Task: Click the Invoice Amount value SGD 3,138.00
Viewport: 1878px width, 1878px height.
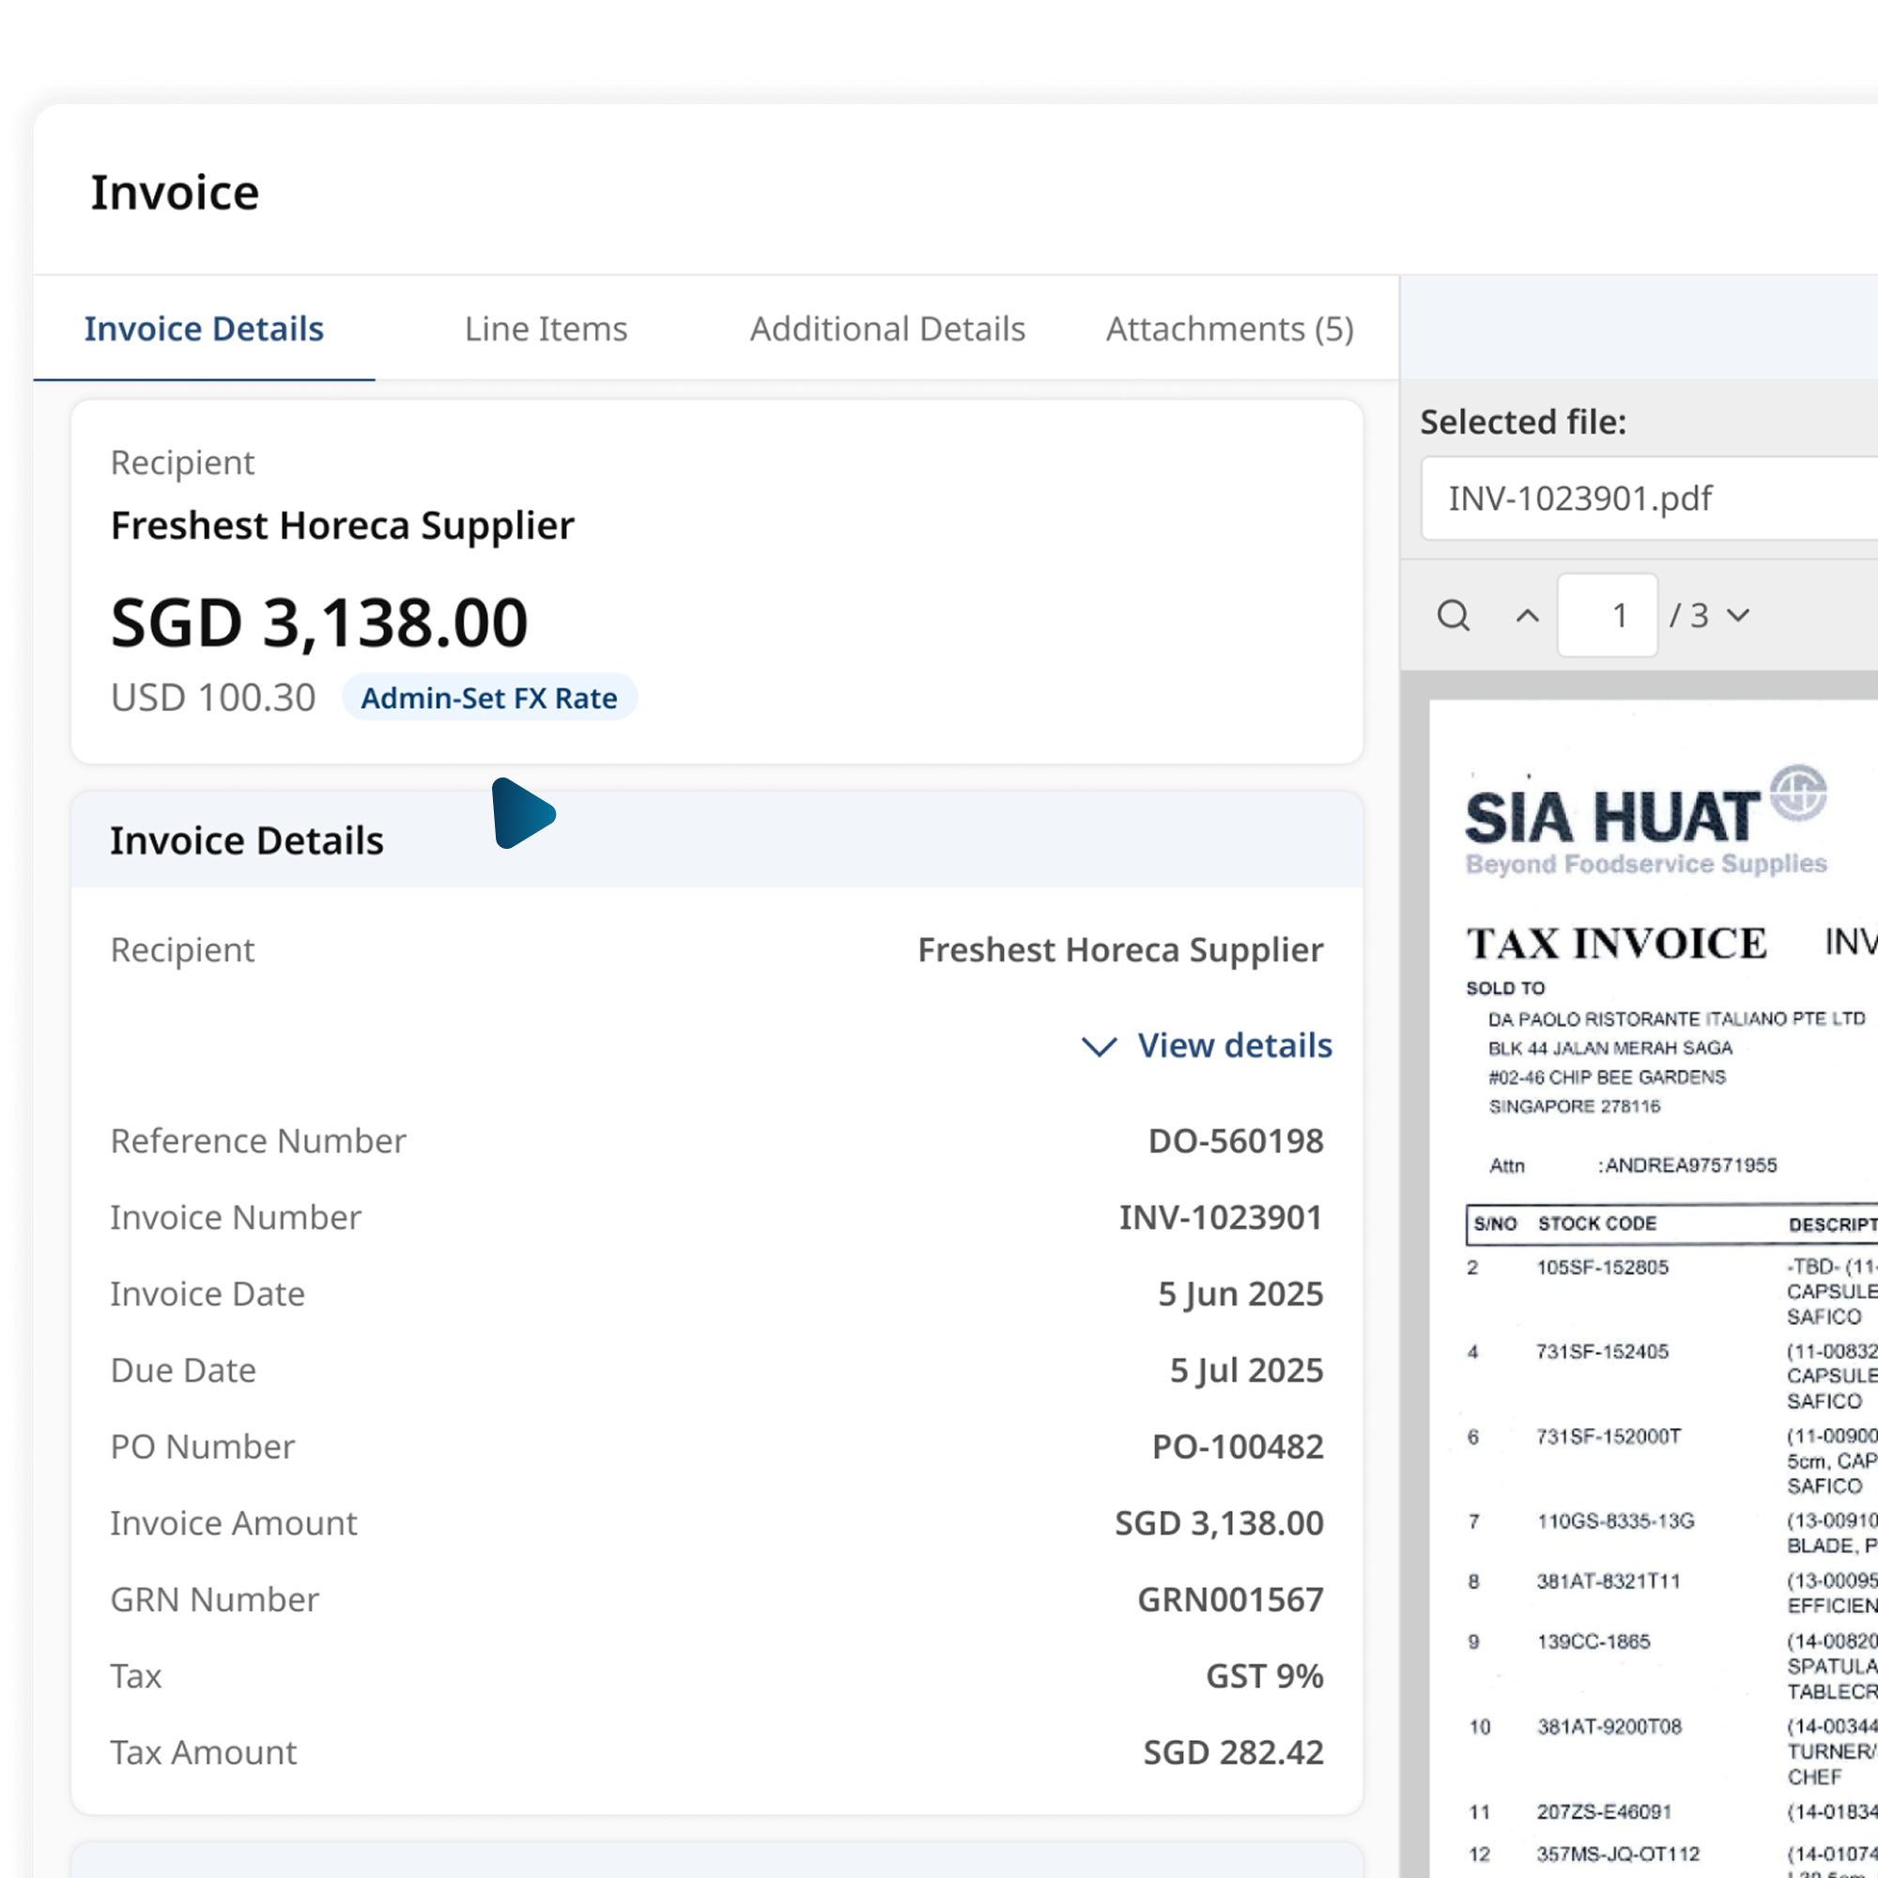Action: [x=1219, y=1523]
